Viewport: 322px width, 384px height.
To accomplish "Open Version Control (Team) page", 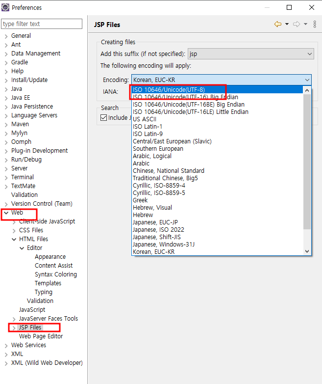I will click(x=42, y=203).
